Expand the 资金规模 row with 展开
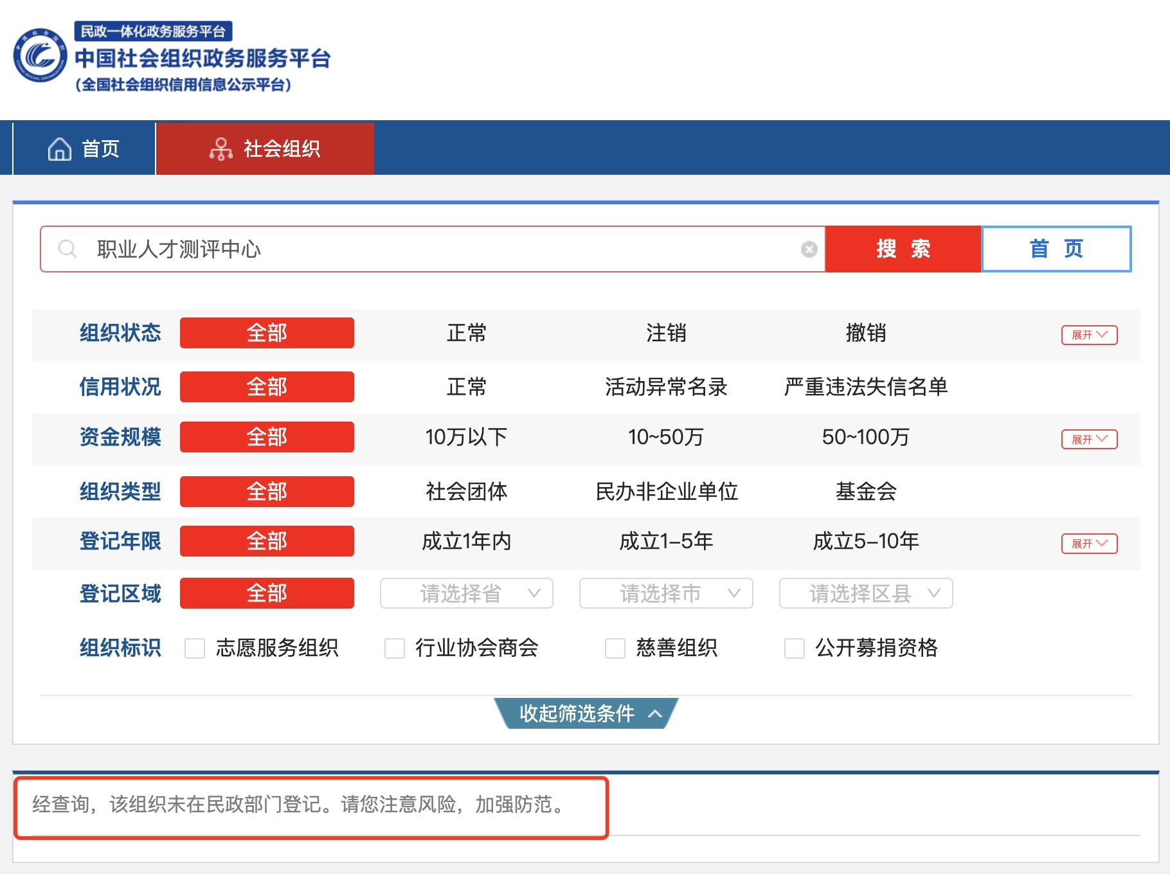 point(1089,440)
